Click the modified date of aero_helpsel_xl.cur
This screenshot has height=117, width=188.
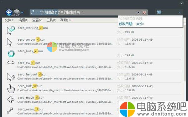pos(142,74)
